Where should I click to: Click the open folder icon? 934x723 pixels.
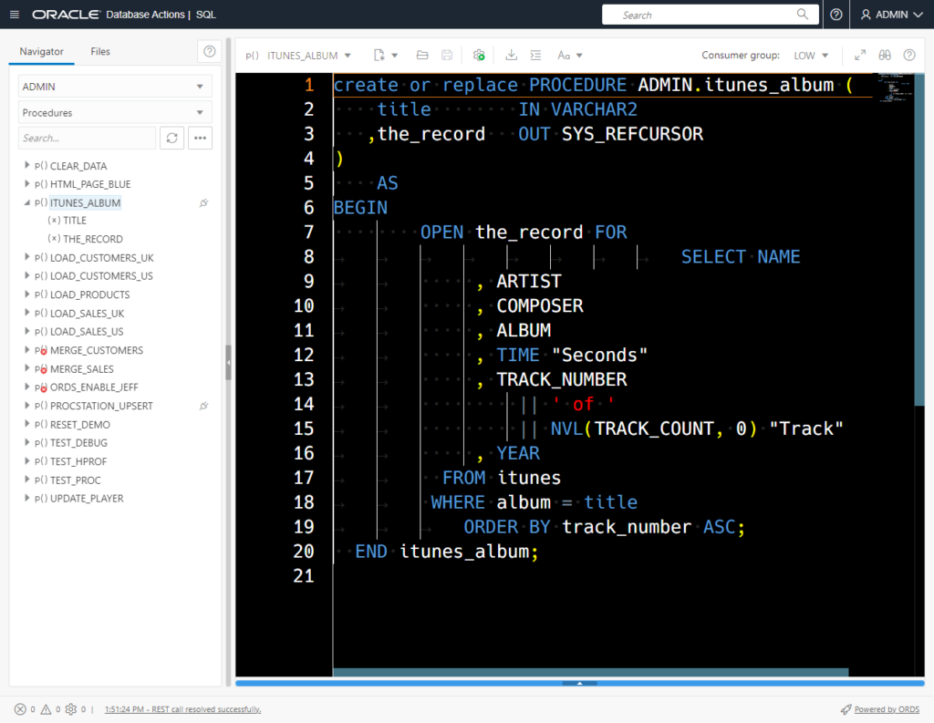click(x=422, y=56)
